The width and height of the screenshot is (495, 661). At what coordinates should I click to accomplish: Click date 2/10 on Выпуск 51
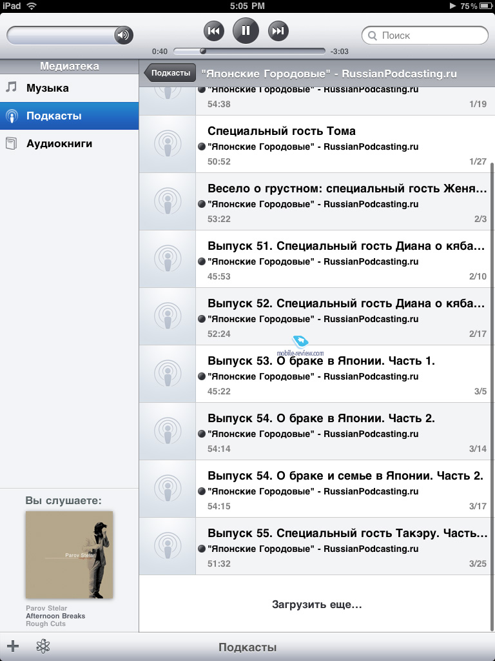click(478, 276)
